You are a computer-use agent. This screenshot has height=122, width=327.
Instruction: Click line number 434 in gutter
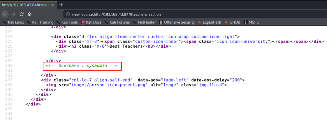(9, 85)
